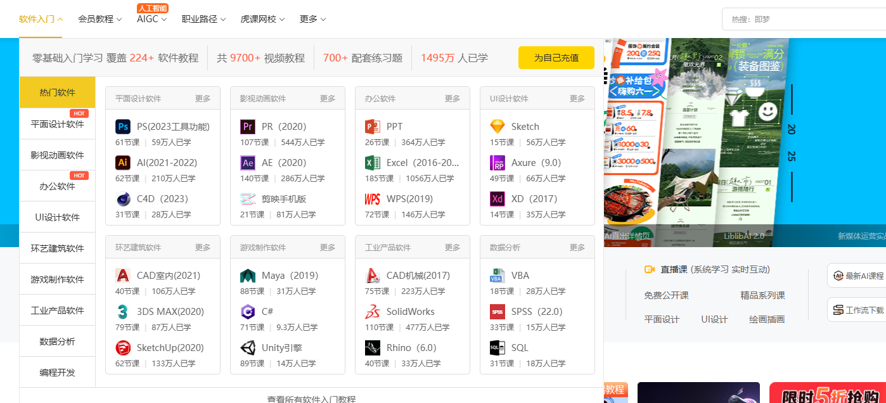Click the Illustrator Ai icon

[123, 163]
